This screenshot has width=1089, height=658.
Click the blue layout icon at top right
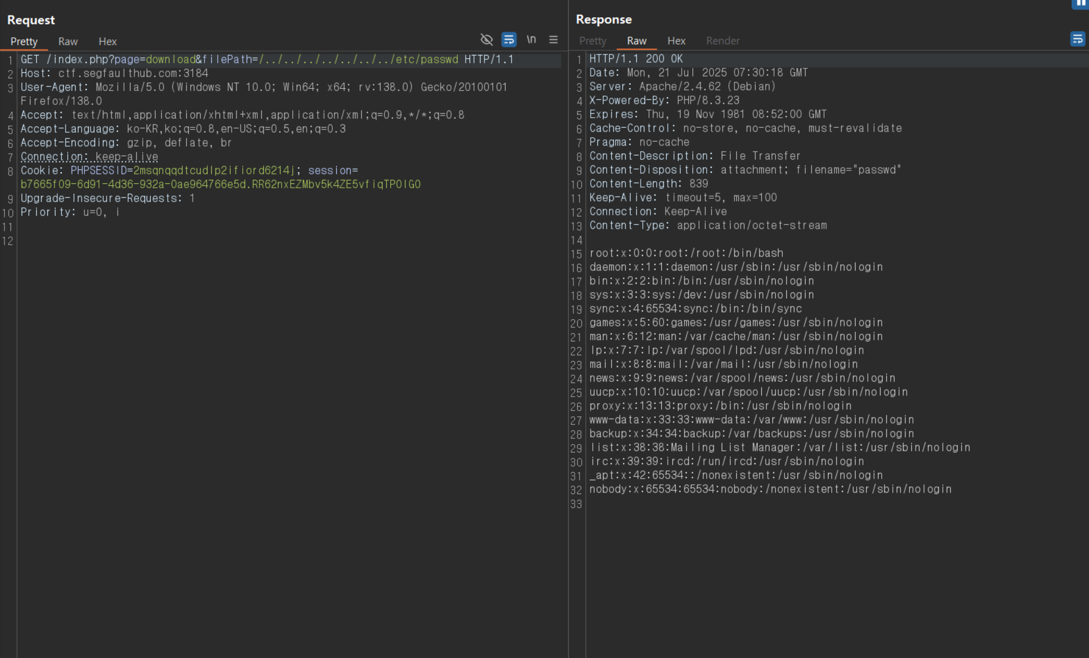tap(1080, 3)
